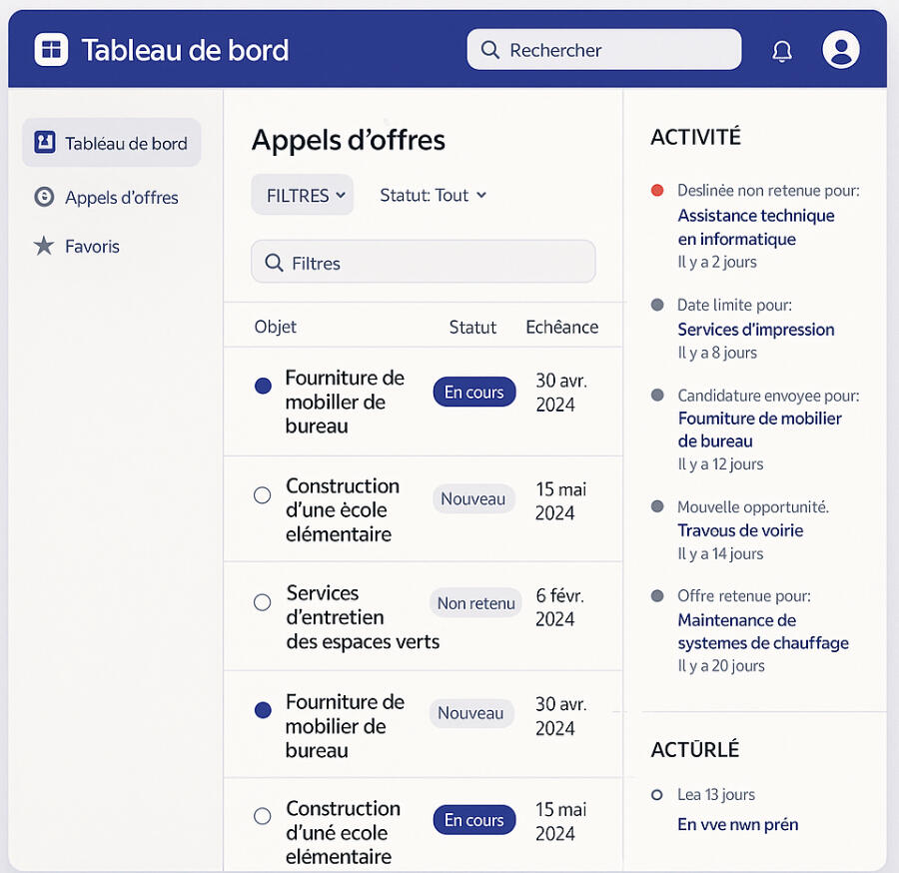Image resolution: width=899 pixels, height=873 pixels.
Task: Click the user profile avatar icon
Action: pos(841,49)
